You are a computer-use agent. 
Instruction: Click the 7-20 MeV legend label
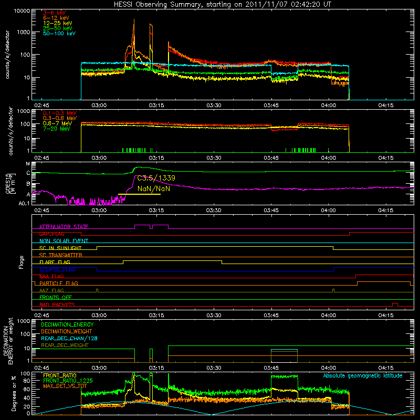pos(57,129)
